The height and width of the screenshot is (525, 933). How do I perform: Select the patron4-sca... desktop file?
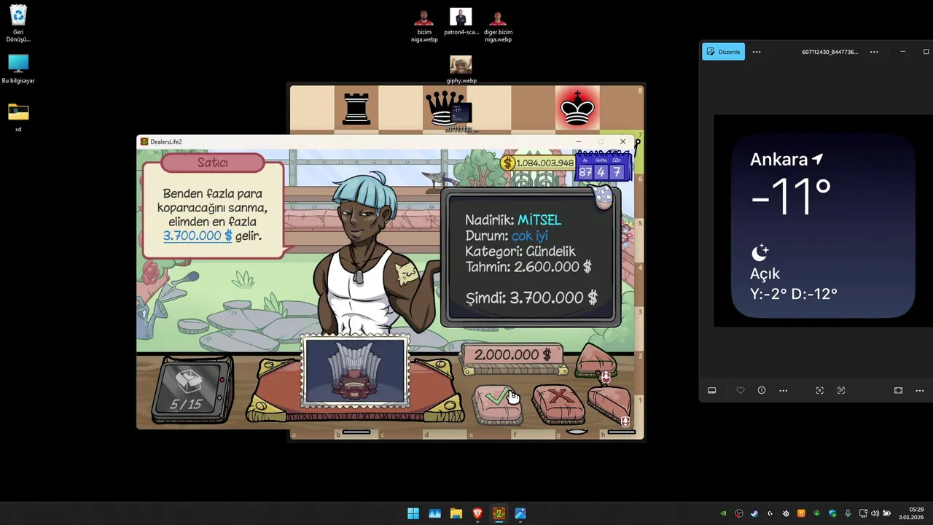pos(461,22)
